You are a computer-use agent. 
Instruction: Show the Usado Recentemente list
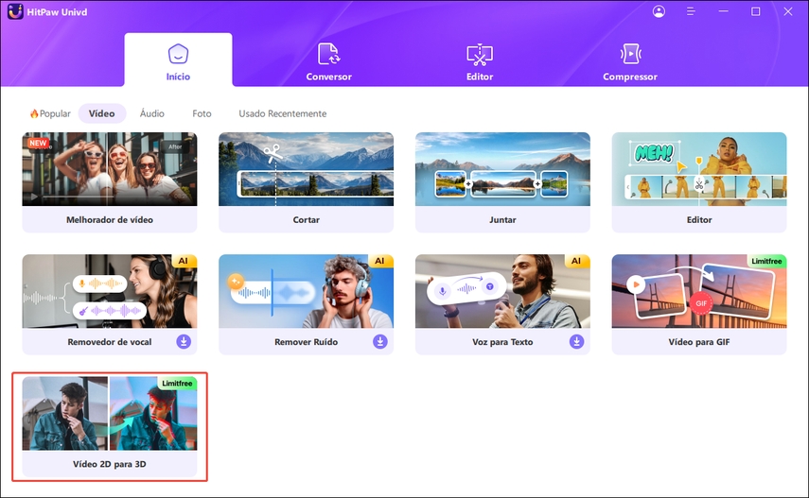(x=282, y=113)
